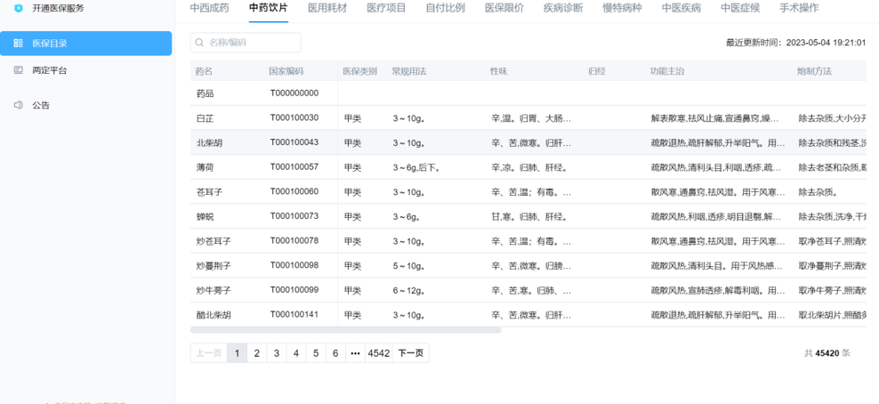Click the 国家编码 column header
Viewport: 879px width, 404px height.
click(286, 71)
